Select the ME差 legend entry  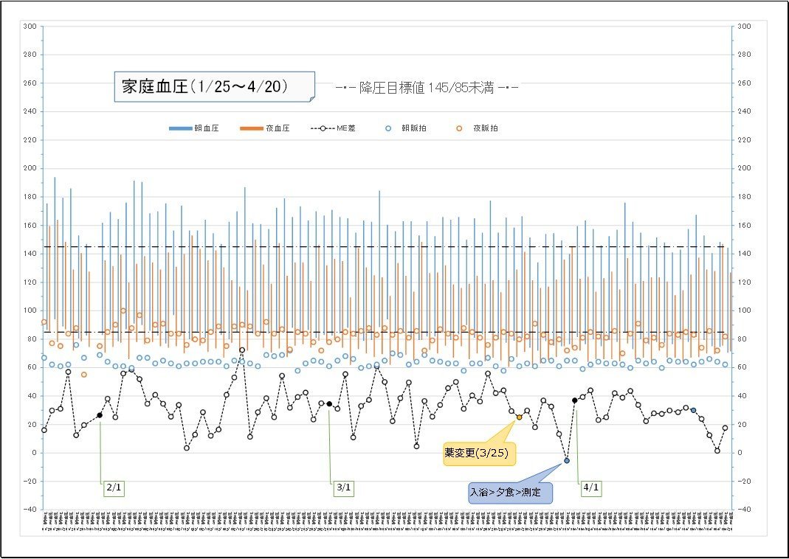point(333,128)
